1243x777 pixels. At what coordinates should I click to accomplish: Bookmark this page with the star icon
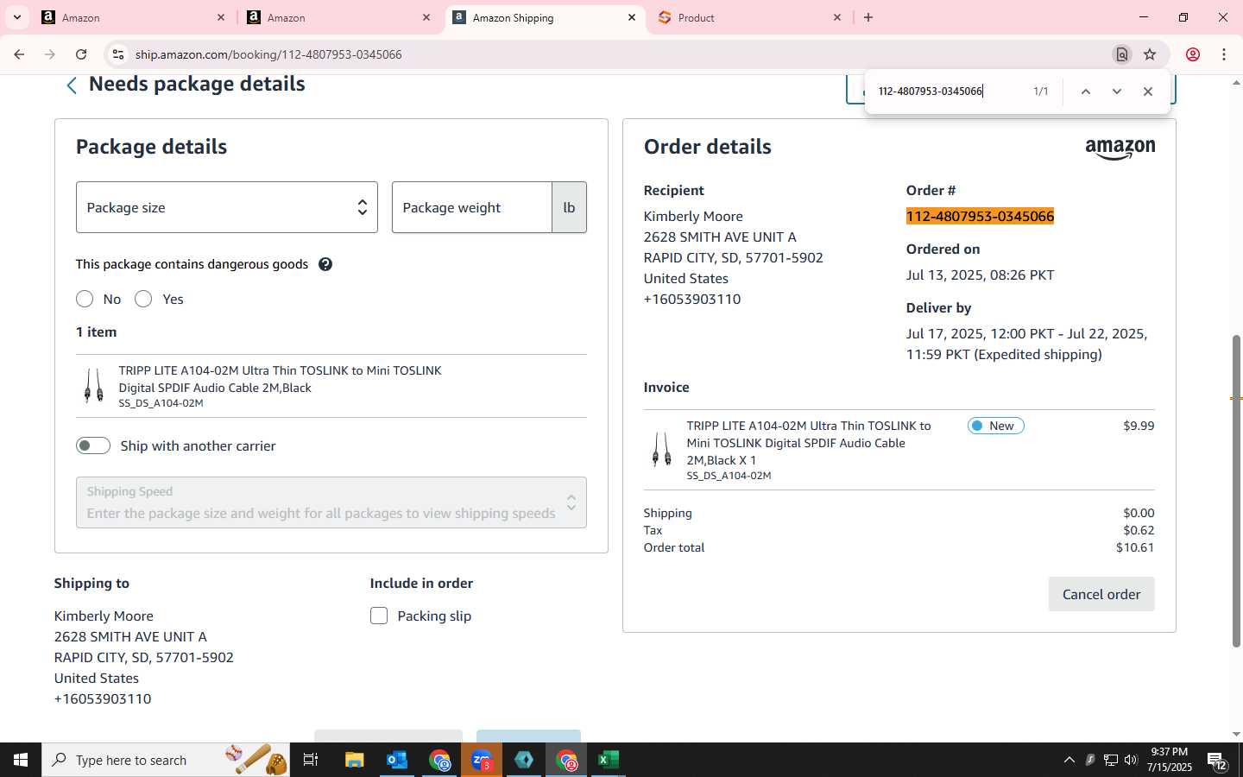tap(1150, 54)
